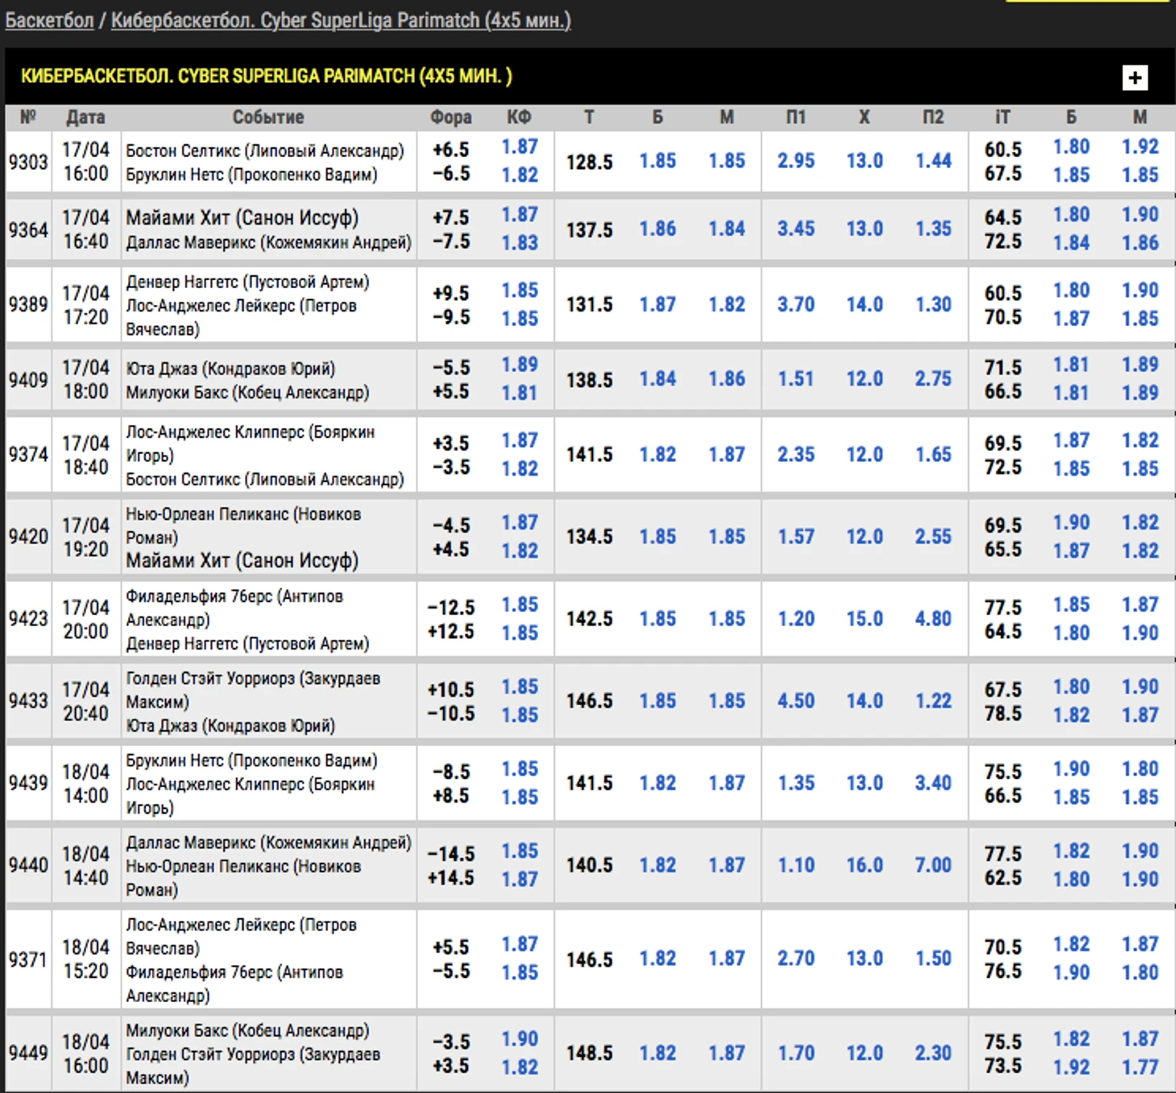Select П2 odds 1.50 for event 9371
Image resolution: width=1176 pixels, height=1093 pixels.
pos(933,958)
